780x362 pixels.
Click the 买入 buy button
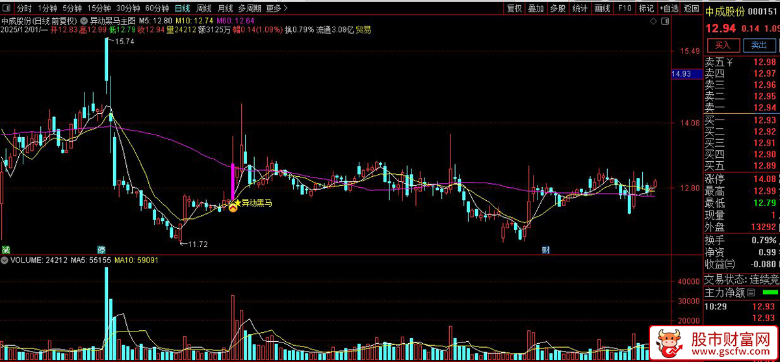tap(723, 45)
